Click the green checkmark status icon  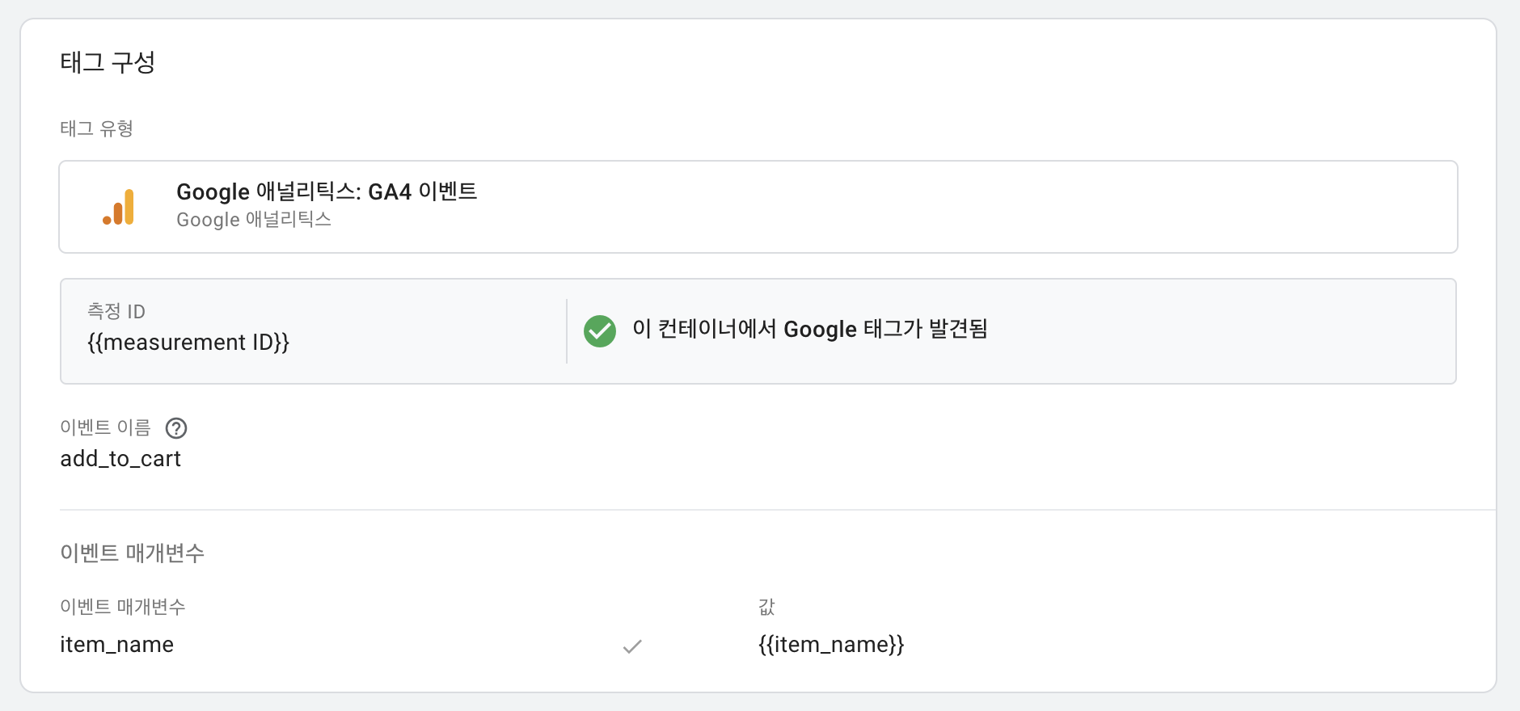(600, 330)
